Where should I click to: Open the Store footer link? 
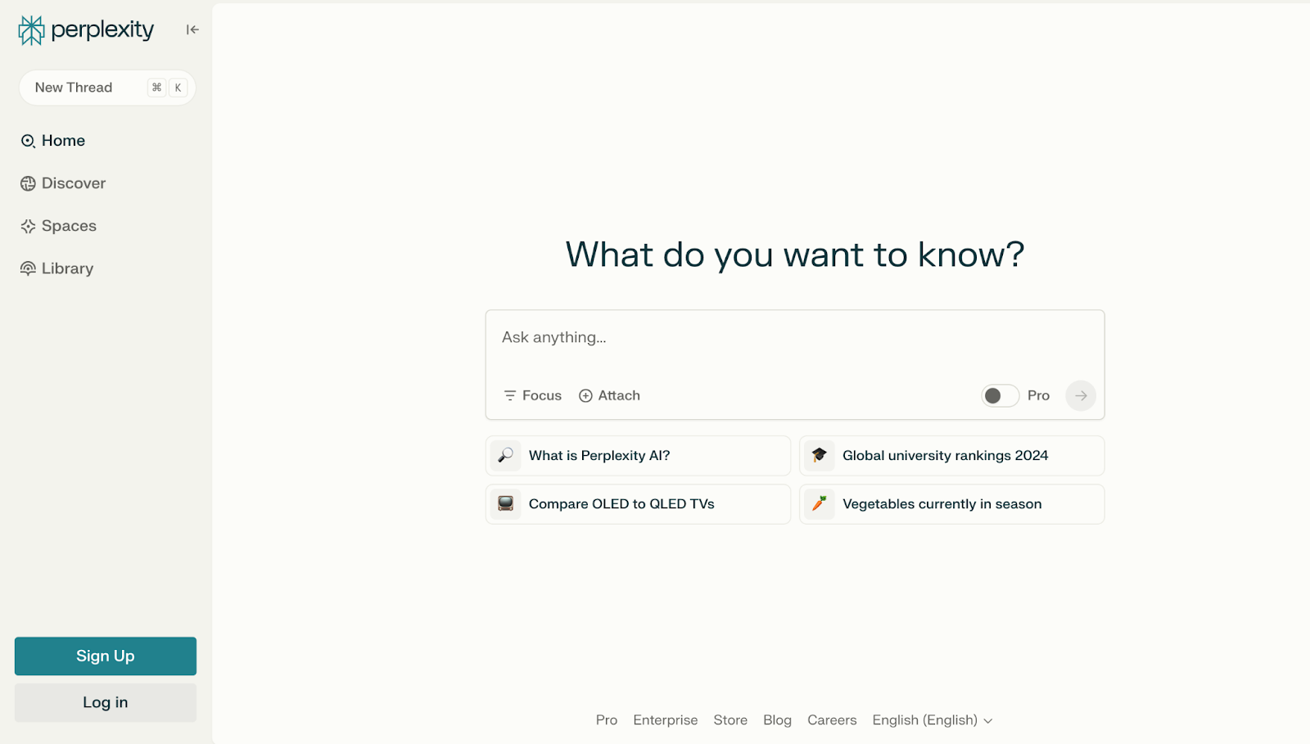(x=730, y=720)
